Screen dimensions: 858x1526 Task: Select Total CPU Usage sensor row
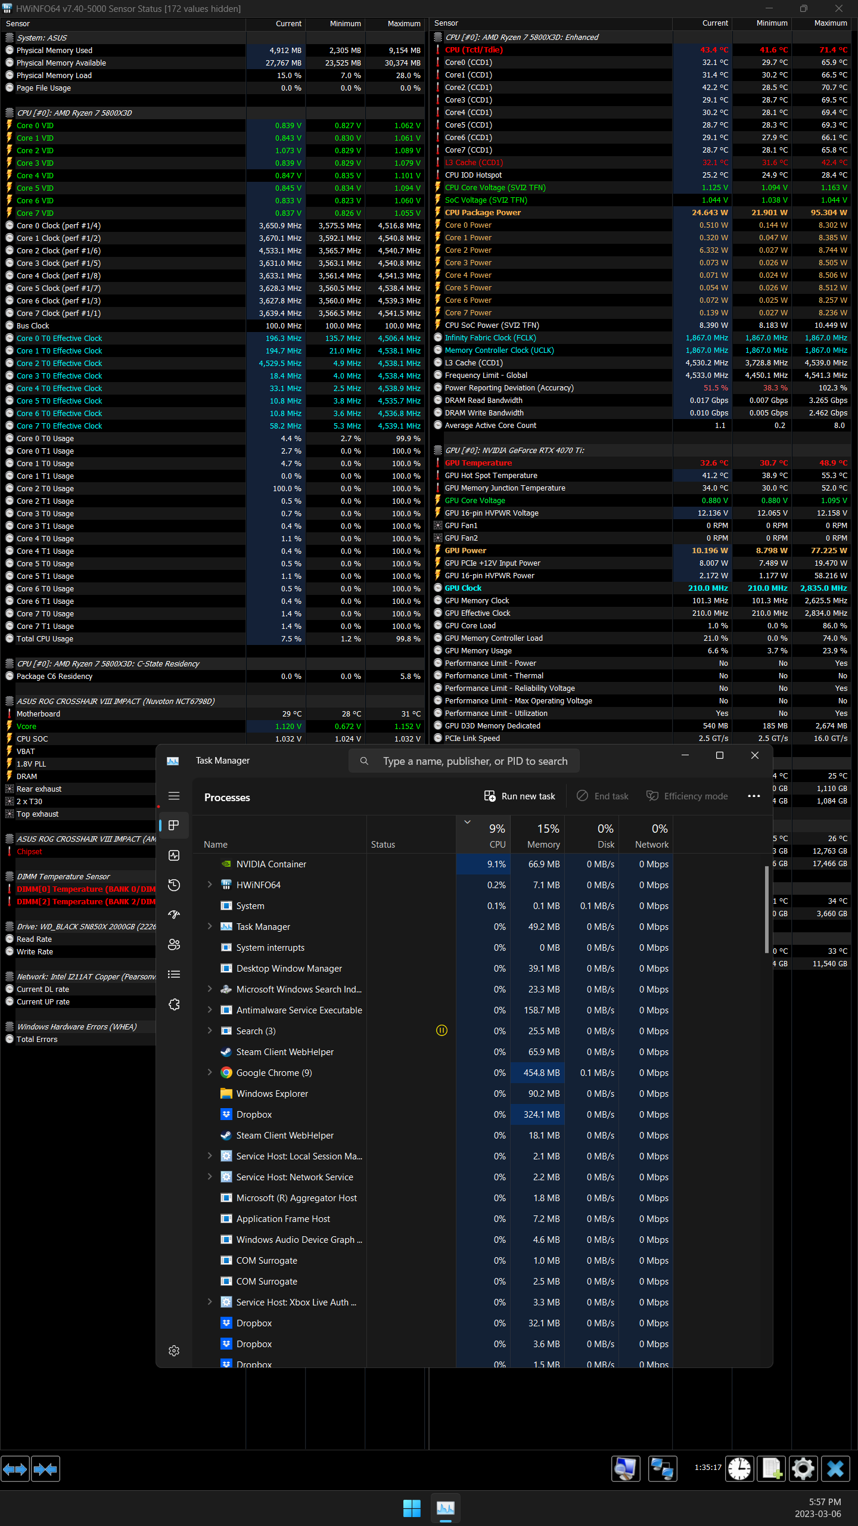click(214, 639)
